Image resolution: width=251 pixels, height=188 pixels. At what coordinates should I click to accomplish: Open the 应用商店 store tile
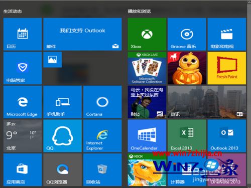tap(23, 170)
